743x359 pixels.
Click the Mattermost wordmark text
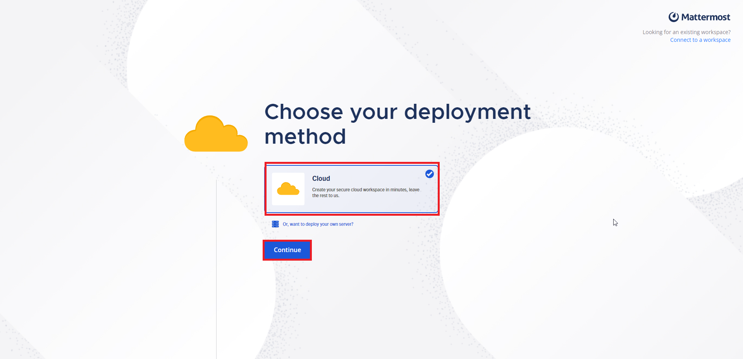pyautogui.click(x=706, y=17)
